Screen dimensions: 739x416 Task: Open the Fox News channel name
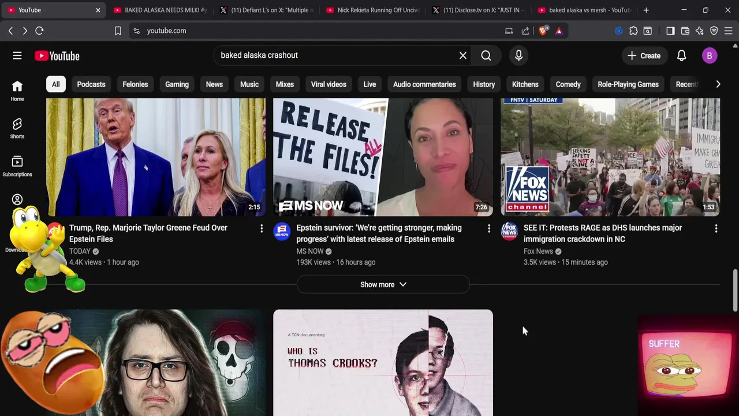pos(538,251)
